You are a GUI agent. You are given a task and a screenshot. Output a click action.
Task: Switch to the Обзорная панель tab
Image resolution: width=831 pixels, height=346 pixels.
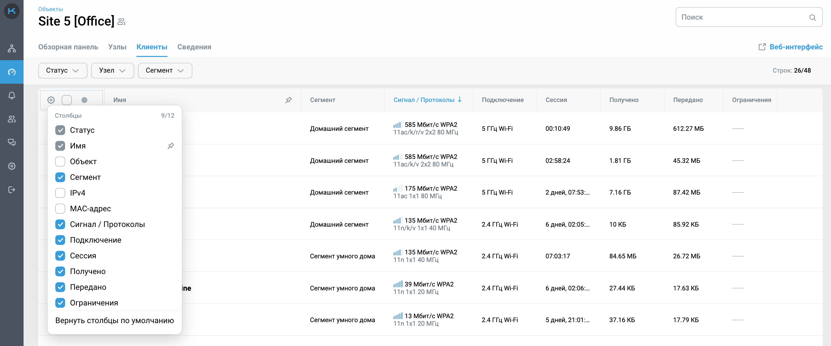[x=68, y=47]
